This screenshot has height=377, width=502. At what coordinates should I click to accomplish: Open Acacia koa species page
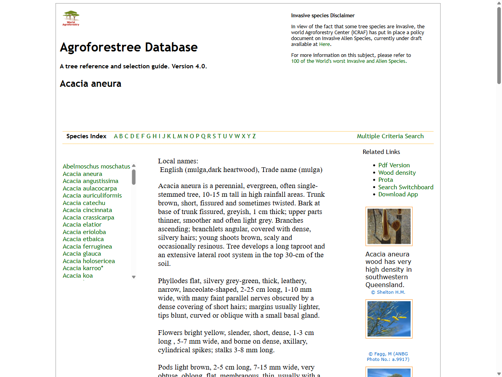(x=78, y=276)
